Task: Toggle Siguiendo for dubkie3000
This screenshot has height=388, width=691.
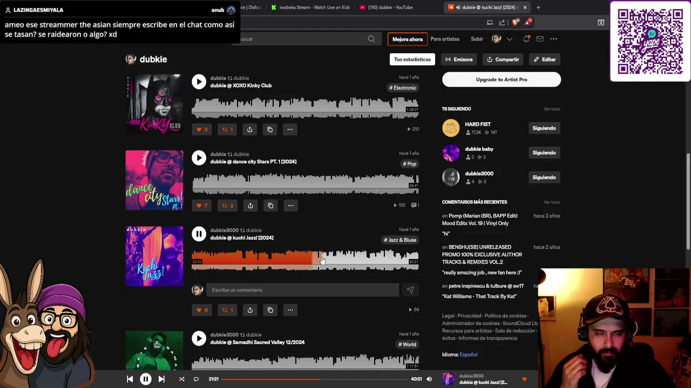Action: 544,177
